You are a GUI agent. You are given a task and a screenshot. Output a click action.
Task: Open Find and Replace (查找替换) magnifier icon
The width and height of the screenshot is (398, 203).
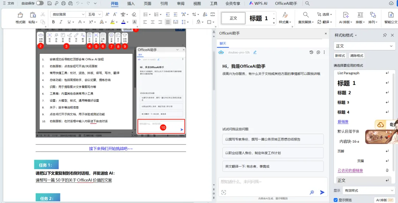[306, 15]
